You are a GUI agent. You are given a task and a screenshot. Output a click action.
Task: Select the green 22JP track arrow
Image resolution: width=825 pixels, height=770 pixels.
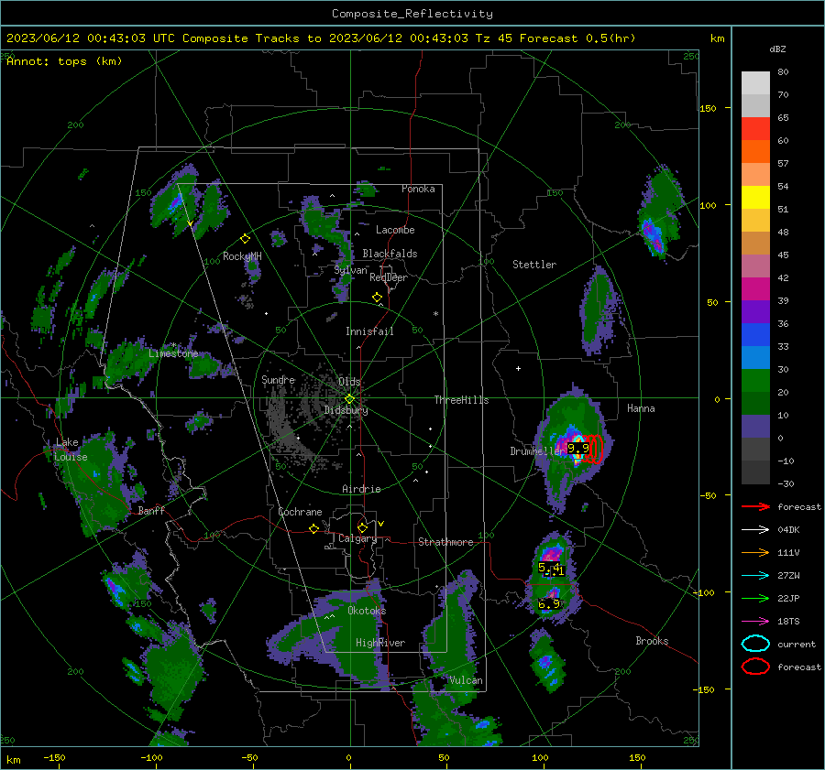pyautogui.click(x=755, y=598)
